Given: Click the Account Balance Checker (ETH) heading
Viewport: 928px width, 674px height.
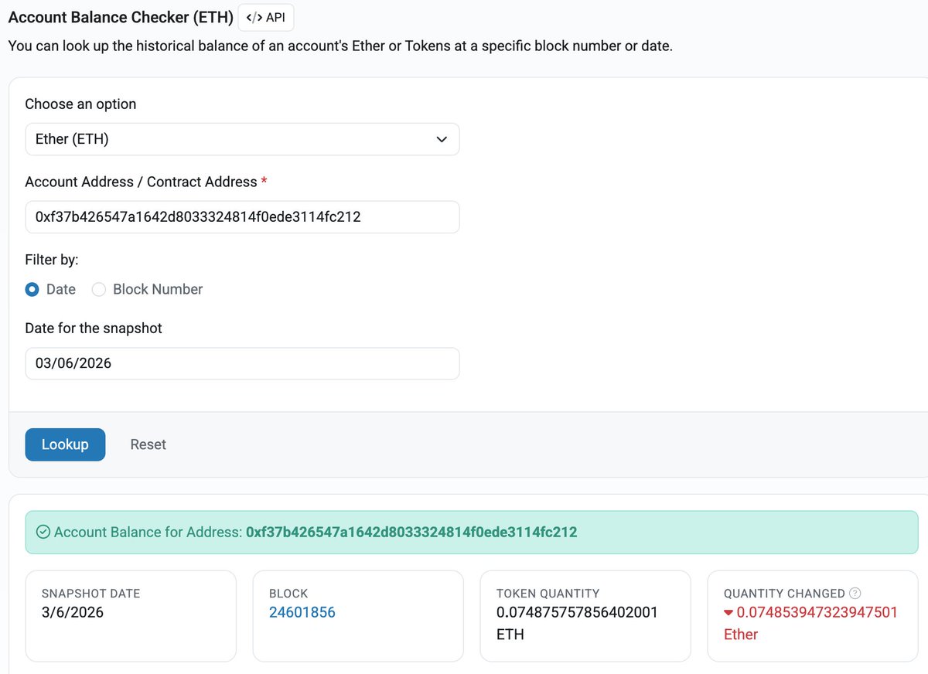Looking at the screenshot, I should [121, 17].
